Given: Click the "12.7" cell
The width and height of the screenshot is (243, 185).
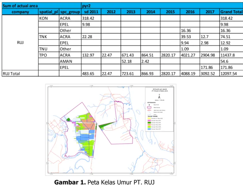Looking at the screenshot, I should (210, 37).
